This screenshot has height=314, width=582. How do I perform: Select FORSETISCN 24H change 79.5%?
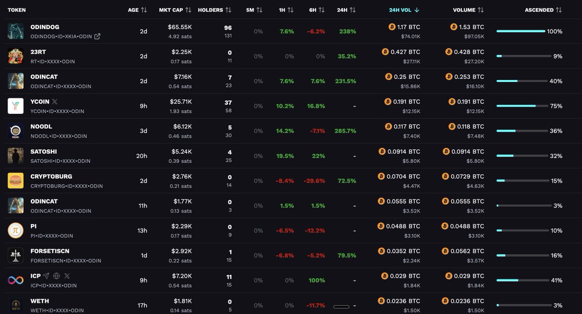pyautogui.click(x=346, y=255)
